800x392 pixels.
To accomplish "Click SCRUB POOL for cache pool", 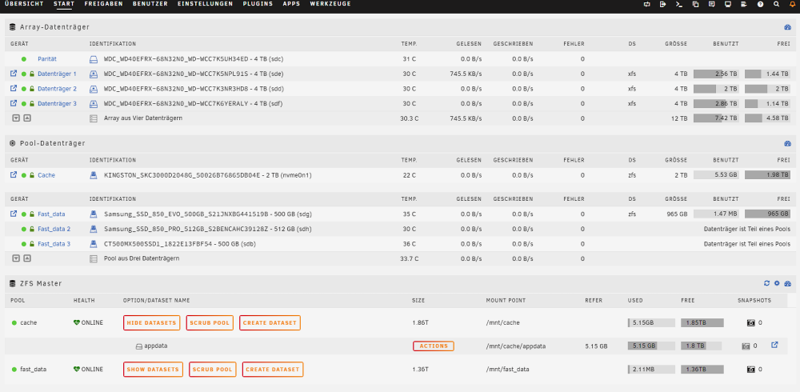I will tap(210, 323).
